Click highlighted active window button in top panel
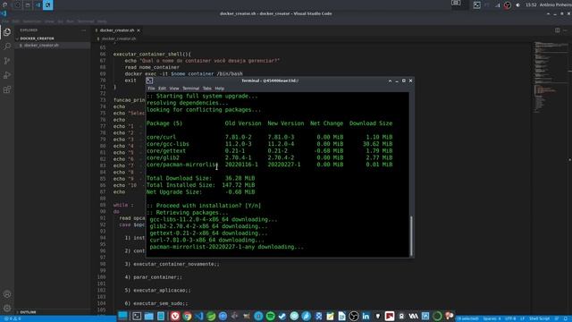 tap(47, 5)
